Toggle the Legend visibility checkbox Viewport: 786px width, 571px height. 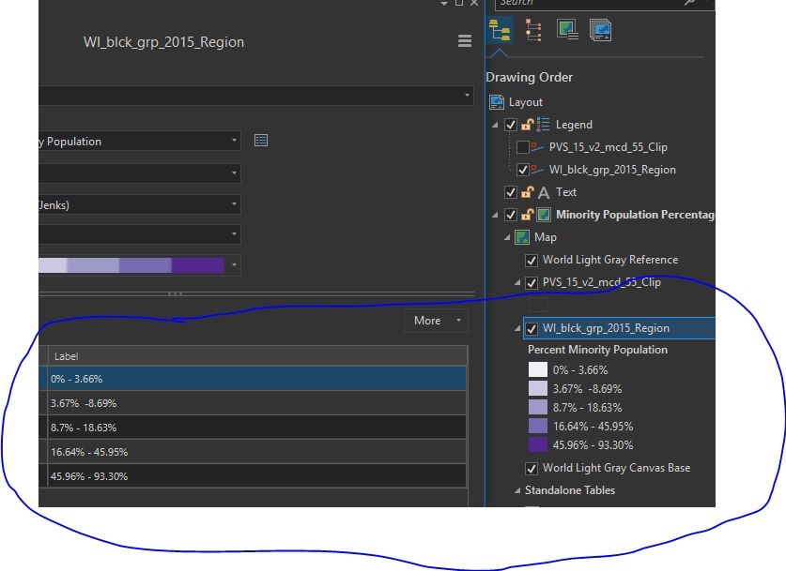(x=511, y=124)
